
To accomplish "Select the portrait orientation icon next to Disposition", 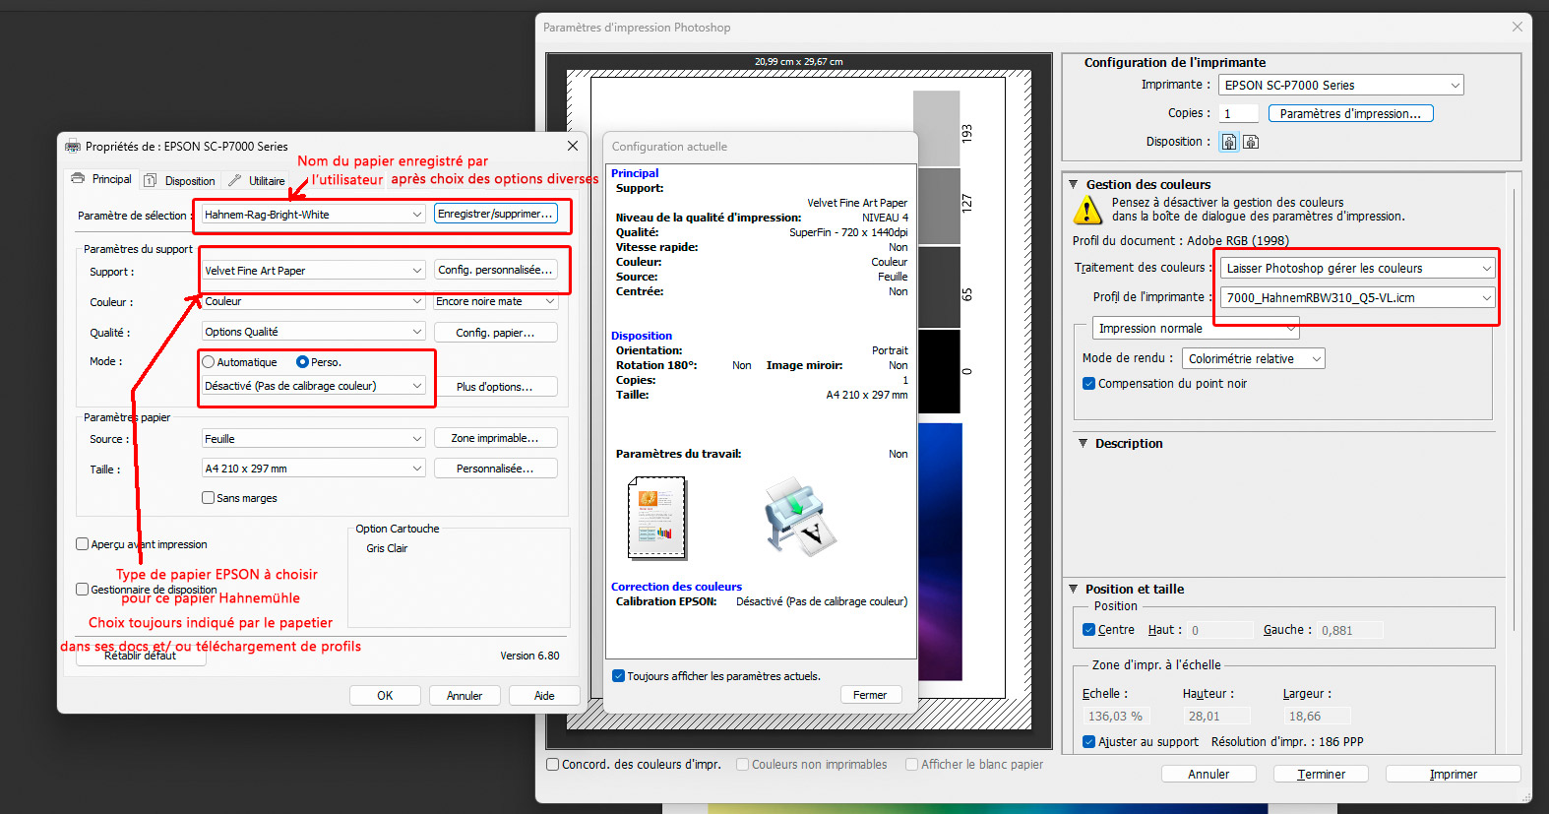I will pyautogui.click(x=1229, y=142).
